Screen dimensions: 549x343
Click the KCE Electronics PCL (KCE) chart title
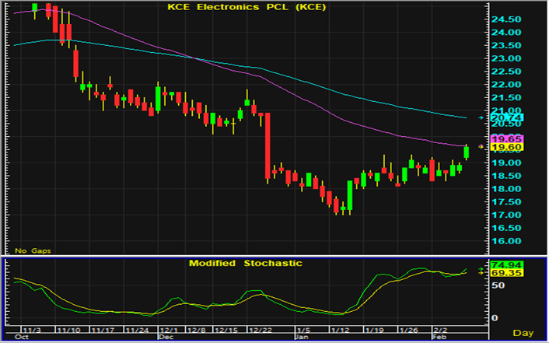[247, 8]
